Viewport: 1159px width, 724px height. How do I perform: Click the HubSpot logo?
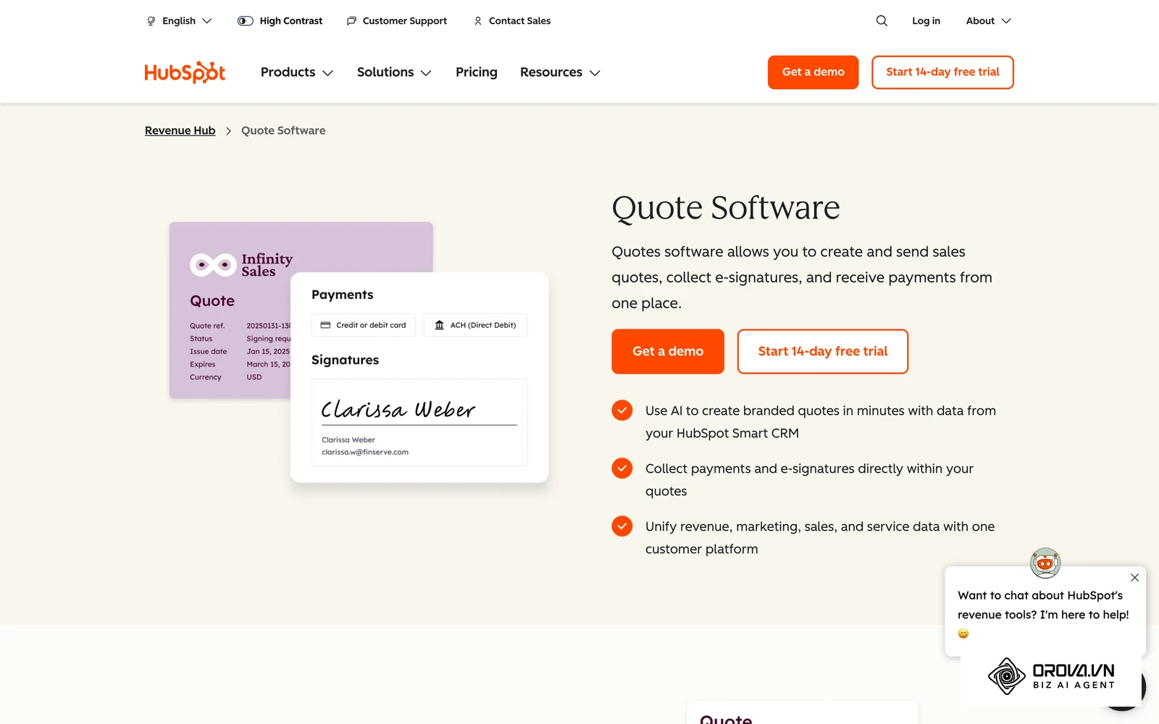click(x=185, y=72)
